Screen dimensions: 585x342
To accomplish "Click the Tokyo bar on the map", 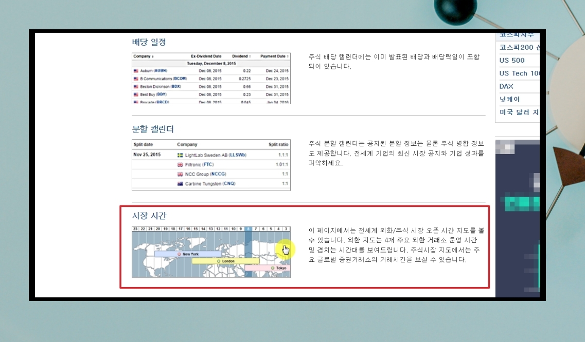I will pos(268,268).
